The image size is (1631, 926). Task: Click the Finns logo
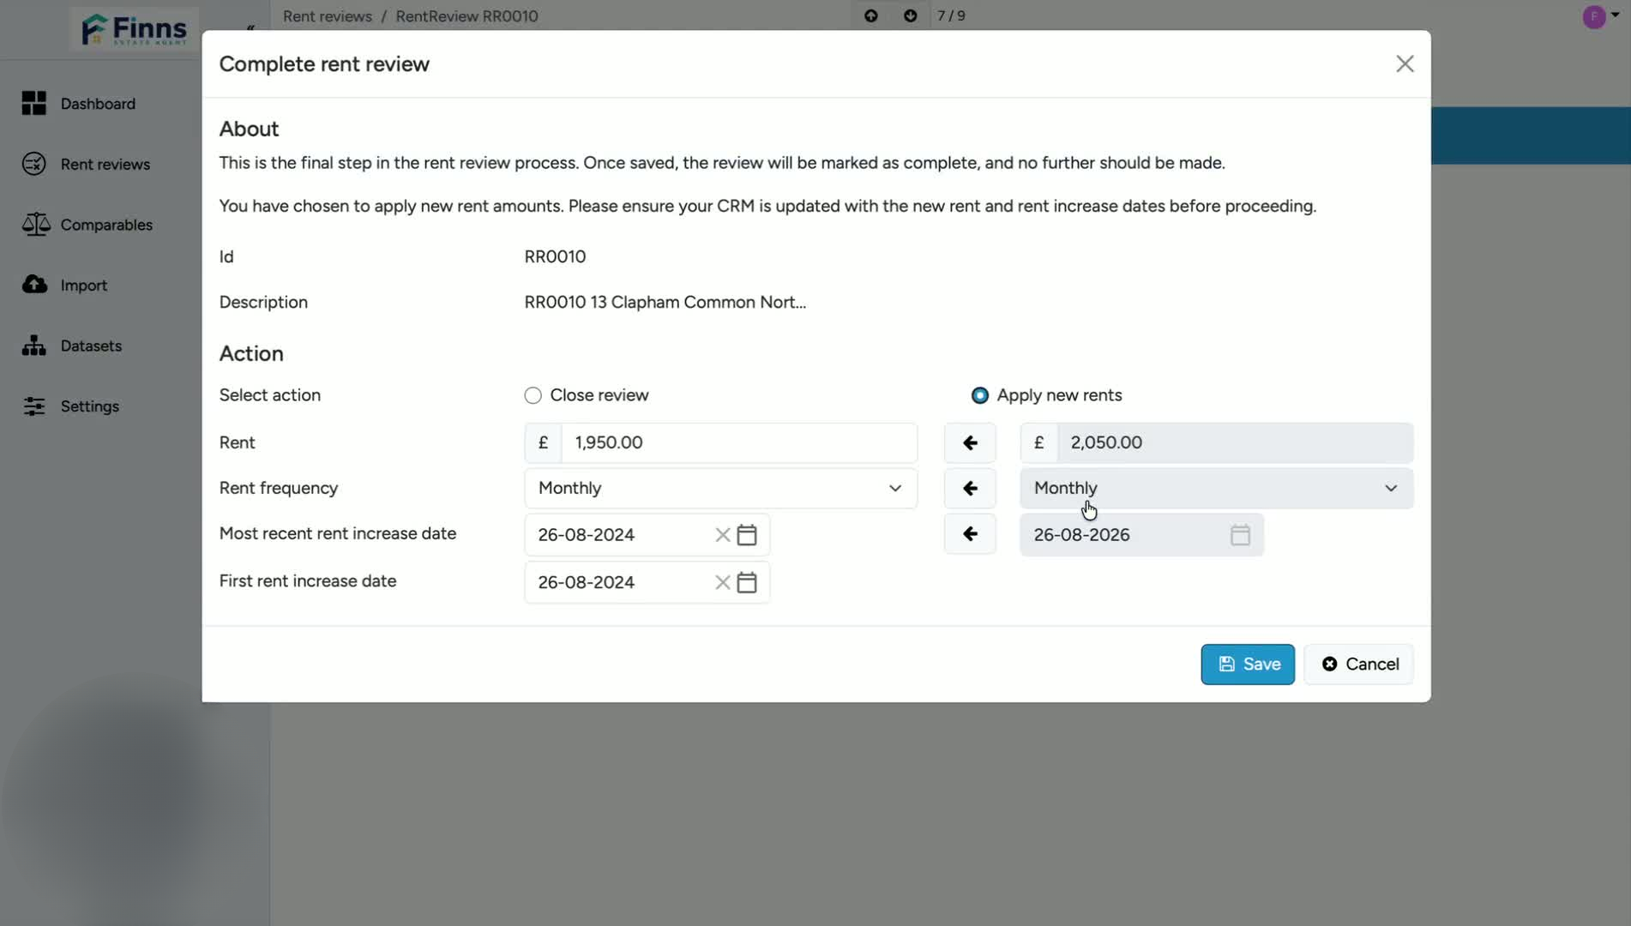[x=135, y=29]
